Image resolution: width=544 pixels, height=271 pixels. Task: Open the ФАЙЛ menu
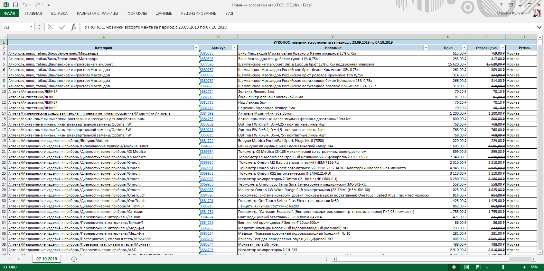[x=10, y=13]
